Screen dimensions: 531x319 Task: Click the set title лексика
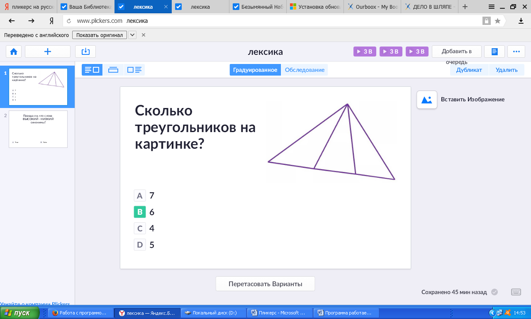(x=265, y=52)
